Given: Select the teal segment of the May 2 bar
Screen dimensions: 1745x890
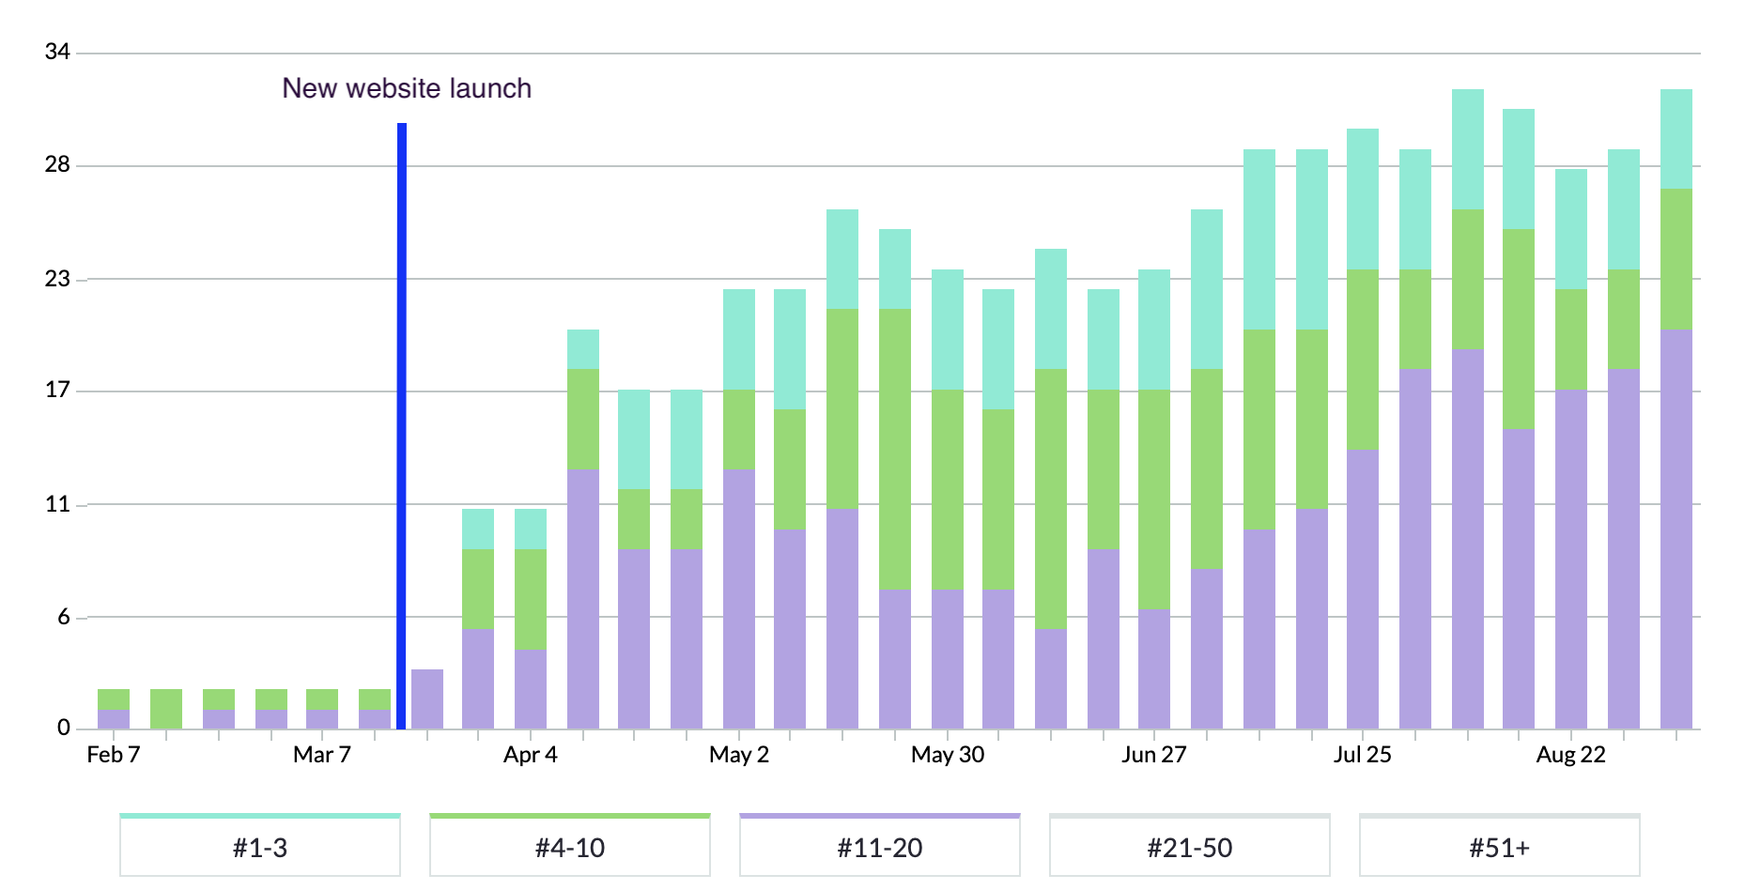Looking at the screenshot, I should pyautogui.click(x=739, y=339).
